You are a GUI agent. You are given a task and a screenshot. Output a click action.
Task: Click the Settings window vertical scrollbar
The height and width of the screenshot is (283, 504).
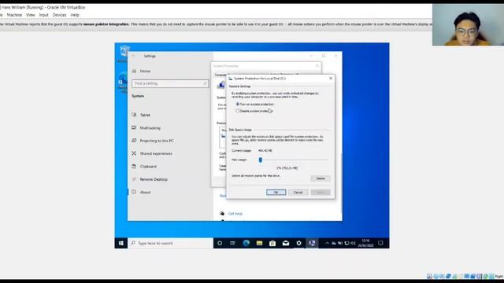pyautogui.click(x=341, y=183)
